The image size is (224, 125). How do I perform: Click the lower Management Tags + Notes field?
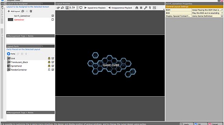(x=30, y=117)
